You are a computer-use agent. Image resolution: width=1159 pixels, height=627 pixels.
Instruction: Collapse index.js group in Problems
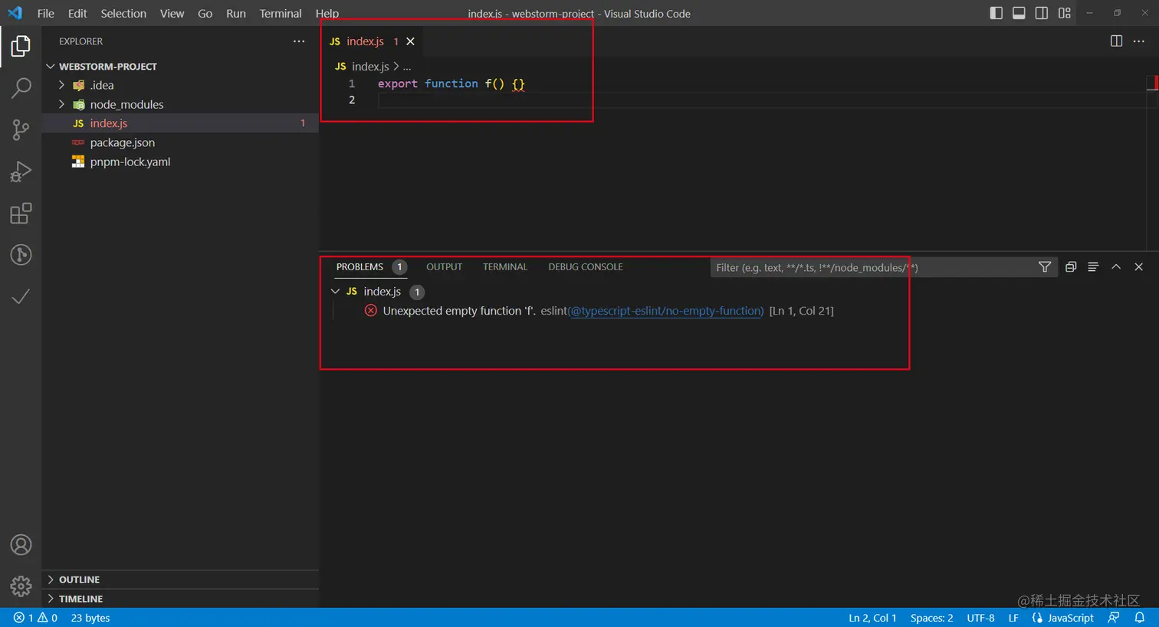coord(335,292)
